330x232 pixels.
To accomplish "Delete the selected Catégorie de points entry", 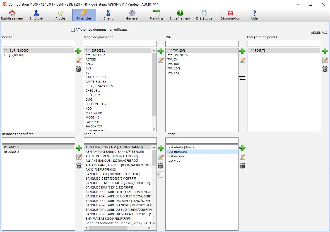I will 325,69.
